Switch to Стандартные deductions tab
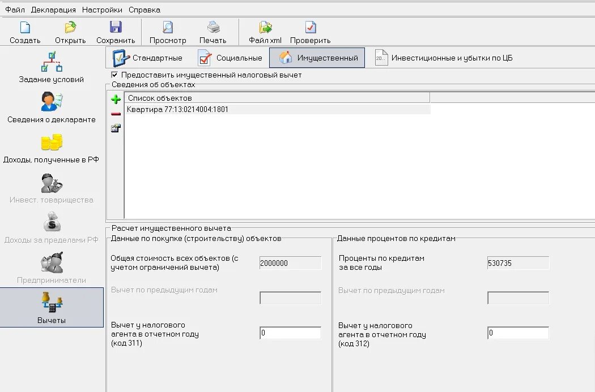The image size is (595, 392). click(x=148, y=58)
